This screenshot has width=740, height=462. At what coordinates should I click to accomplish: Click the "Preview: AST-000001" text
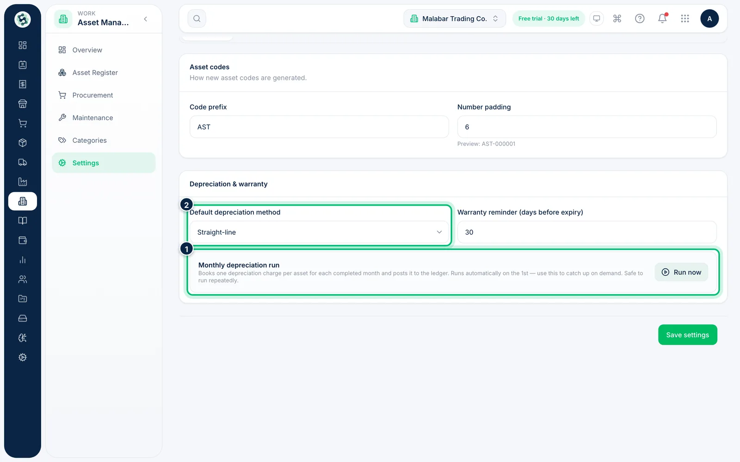point(486,144)
